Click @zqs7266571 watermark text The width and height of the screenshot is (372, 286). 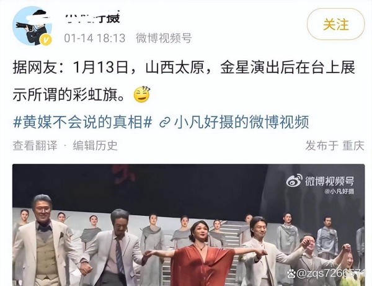[x=330, y=274]
